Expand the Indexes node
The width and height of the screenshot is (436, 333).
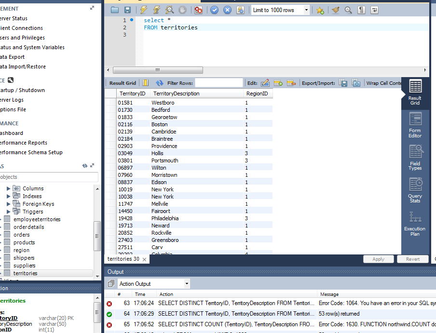pos(8,196)
